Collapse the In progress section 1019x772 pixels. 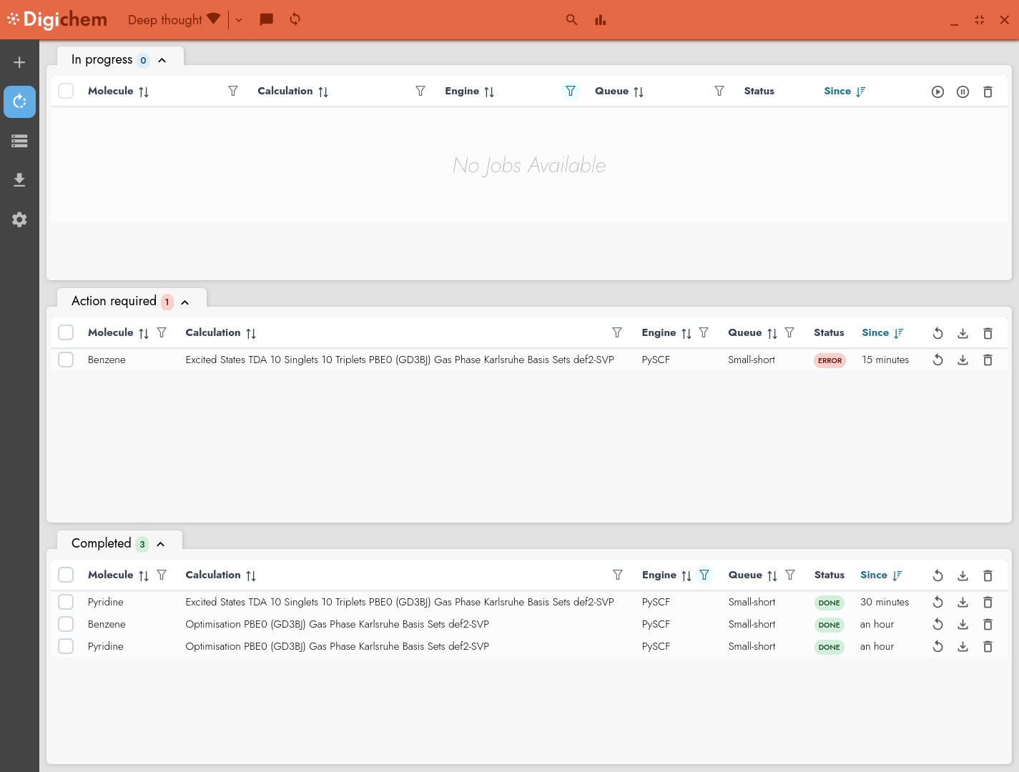click(x=162, y=60)
